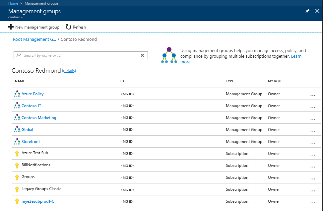Open Contoso Marketing management group
The height and width of the screenshot is (211, 323).
39,118
